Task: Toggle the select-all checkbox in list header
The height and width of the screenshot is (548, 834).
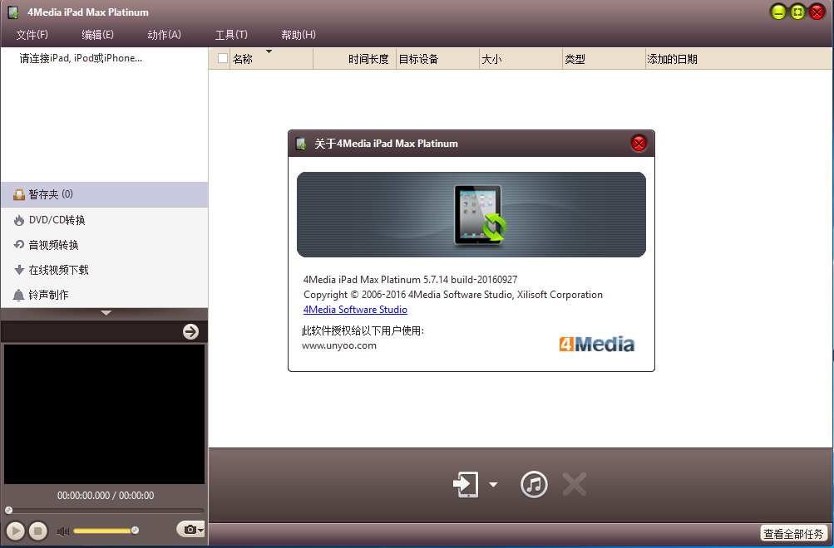Action: coord(223,58)
